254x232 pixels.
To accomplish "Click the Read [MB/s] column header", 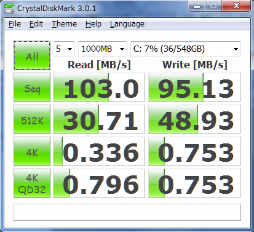I will pyautogui.click(x=99, y=65).
